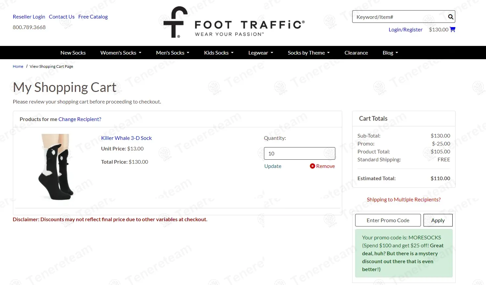Request the Free Catalog
The width and height of the screenshot is (486, 285).
point(93,17)
